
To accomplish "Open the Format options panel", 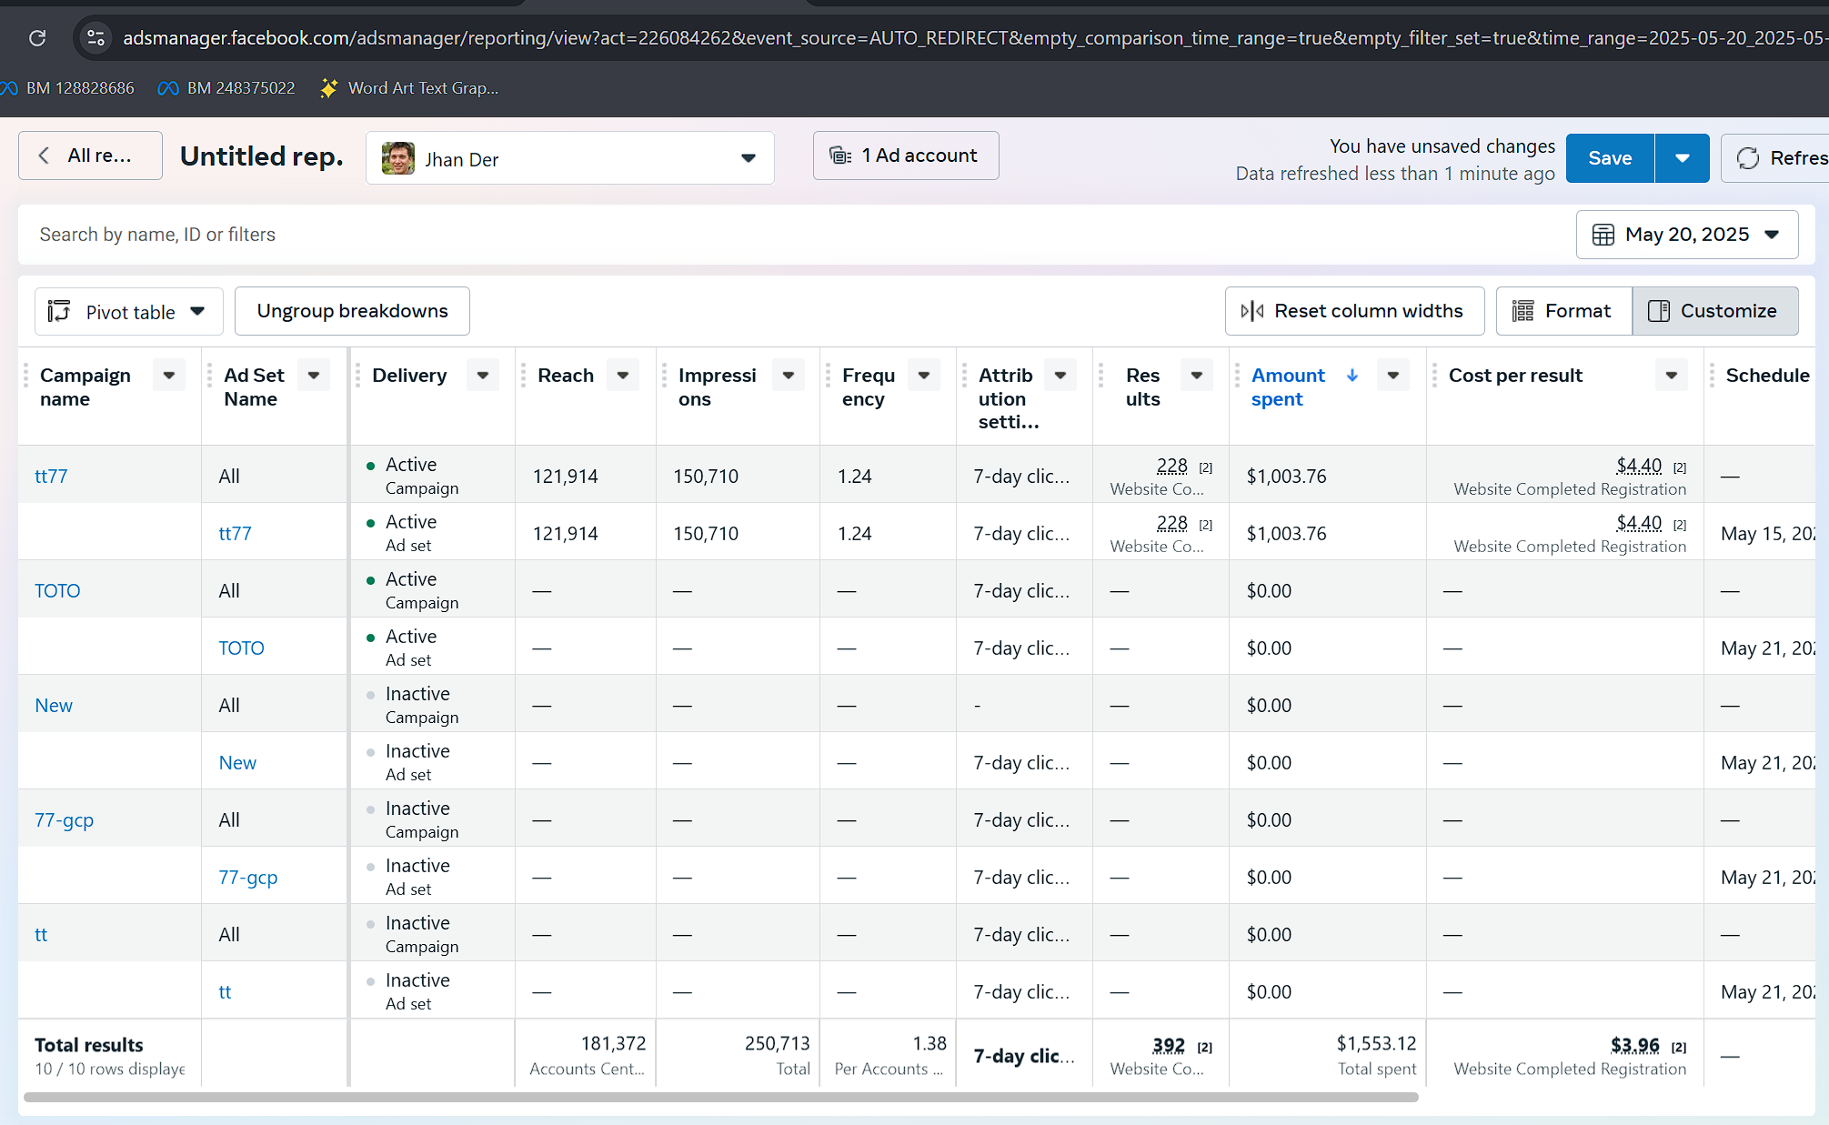I will 1563,311.
